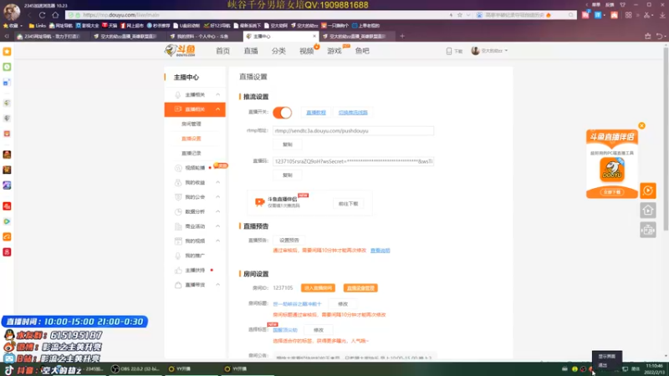Select 房间管理 in the sidebar
The width and height of the screenshot is (669, 376).
192,124
